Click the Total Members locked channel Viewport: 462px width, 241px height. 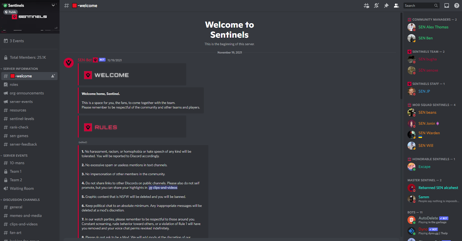click(29, 57)
